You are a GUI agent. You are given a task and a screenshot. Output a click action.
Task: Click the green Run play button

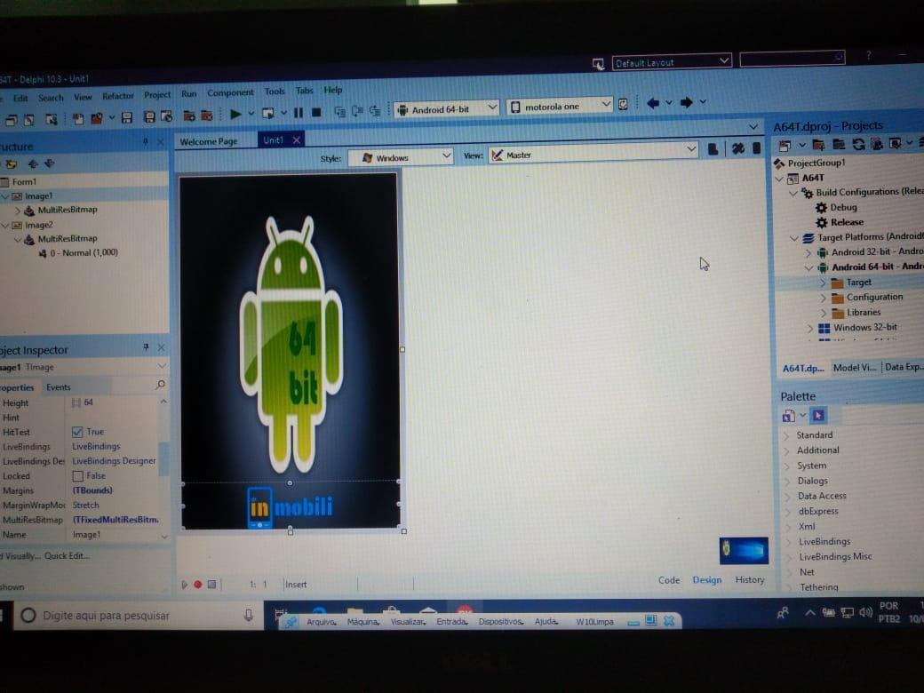[x=235, y=114]
